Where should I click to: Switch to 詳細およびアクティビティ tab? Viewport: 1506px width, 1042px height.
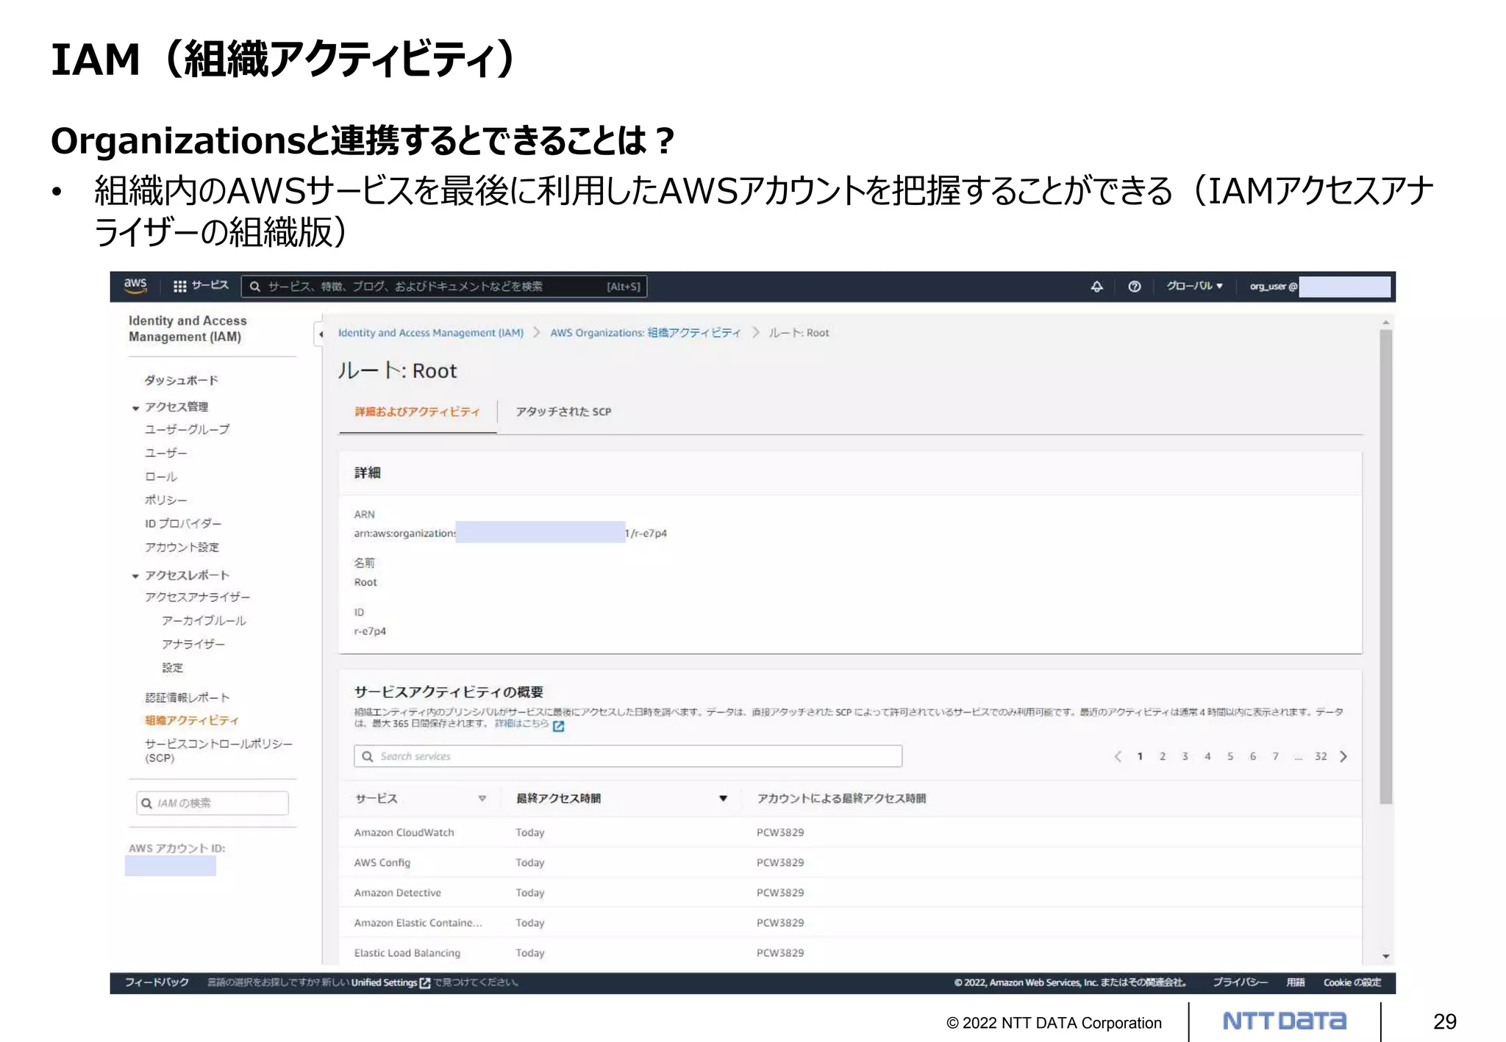pos(417,412)
